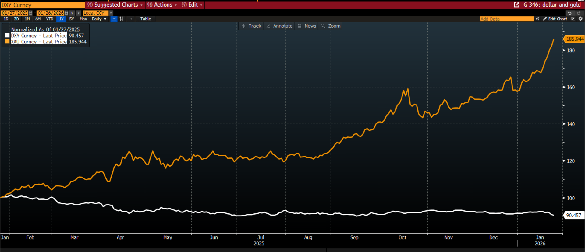Click the export/pop-out icon beside G 346
The width and height of the screenshot is (585, 252).
pyautogui.click(x=516, y=5)
